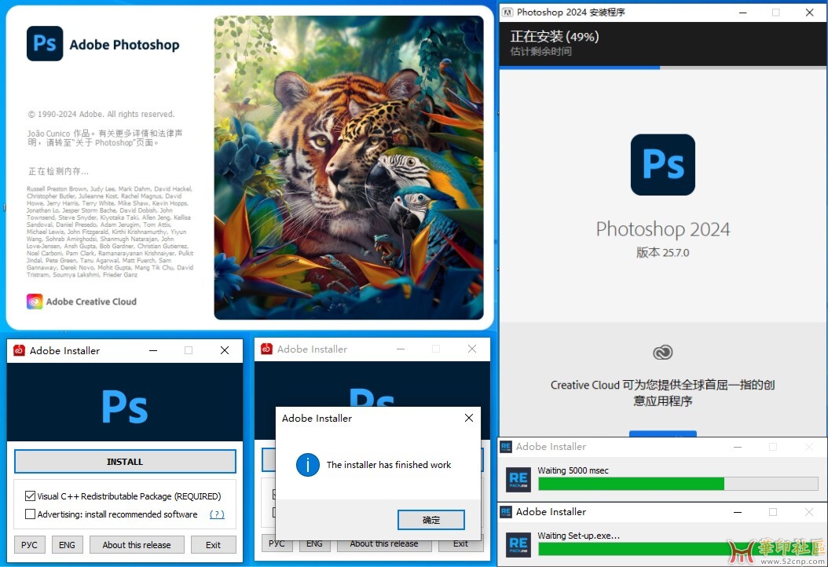Click RE title icon of the lower Adobe Installer
The height and width of the screenshot is (567, 828).
506,511
